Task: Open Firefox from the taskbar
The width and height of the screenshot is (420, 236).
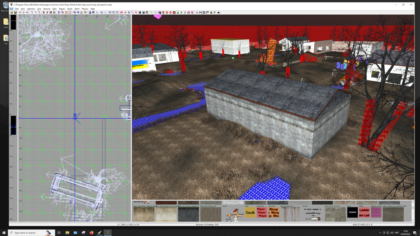Action: pyautogui.click(x=91, y=233)
